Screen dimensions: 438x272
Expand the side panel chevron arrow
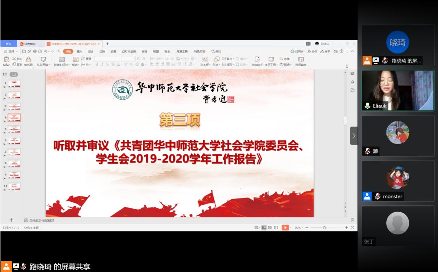tap(354, 136)
